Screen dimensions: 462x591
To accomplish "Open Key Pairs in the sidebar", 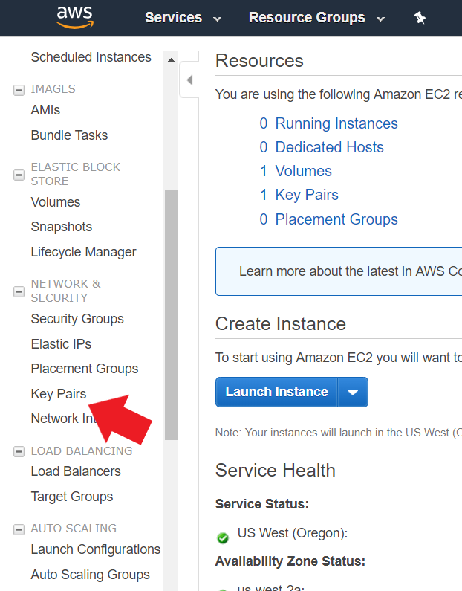I will point(59,394).
